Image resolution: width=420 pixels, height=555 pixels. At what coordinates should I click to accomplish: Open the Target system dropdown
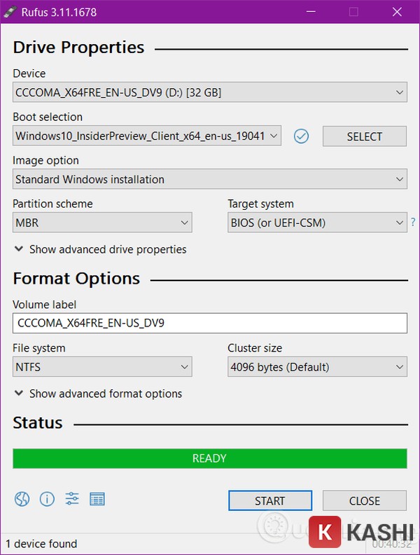[316, 223]
